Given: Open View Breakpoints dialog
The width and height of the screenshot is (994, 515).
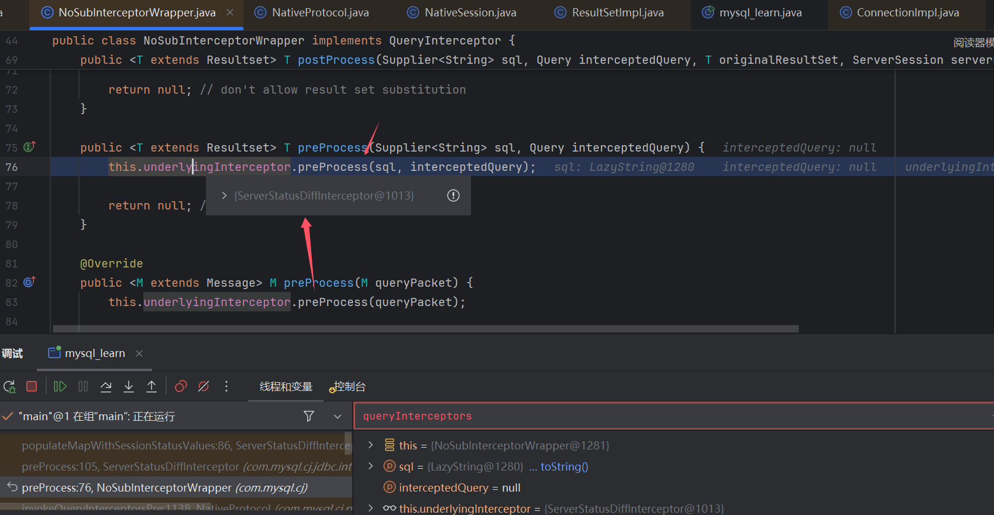Looking at the screenshot, I should pyautogui.click(x=181, y=386).
